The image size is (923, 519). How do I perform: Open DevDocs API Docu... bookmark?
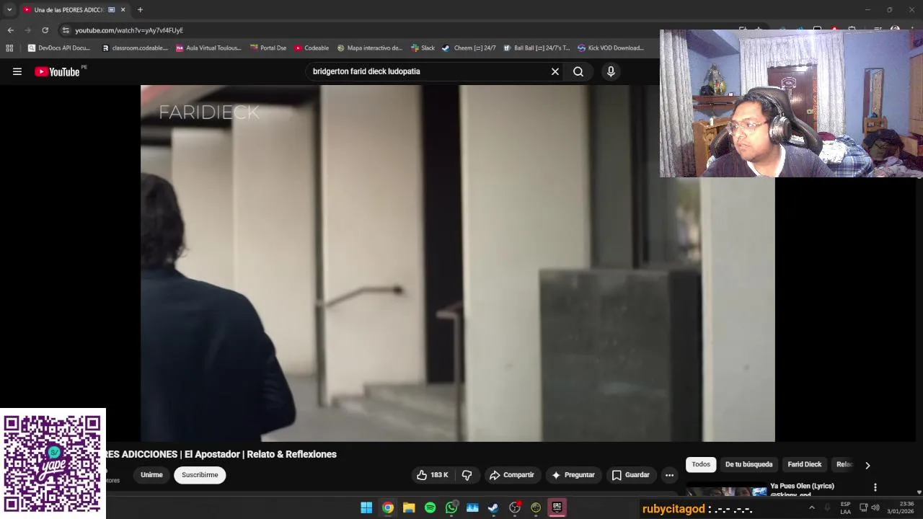click(x=59, y=48)
